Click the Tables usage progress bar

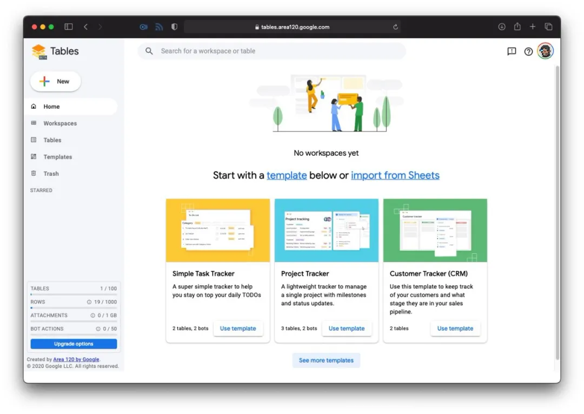(x=74, y=294)
